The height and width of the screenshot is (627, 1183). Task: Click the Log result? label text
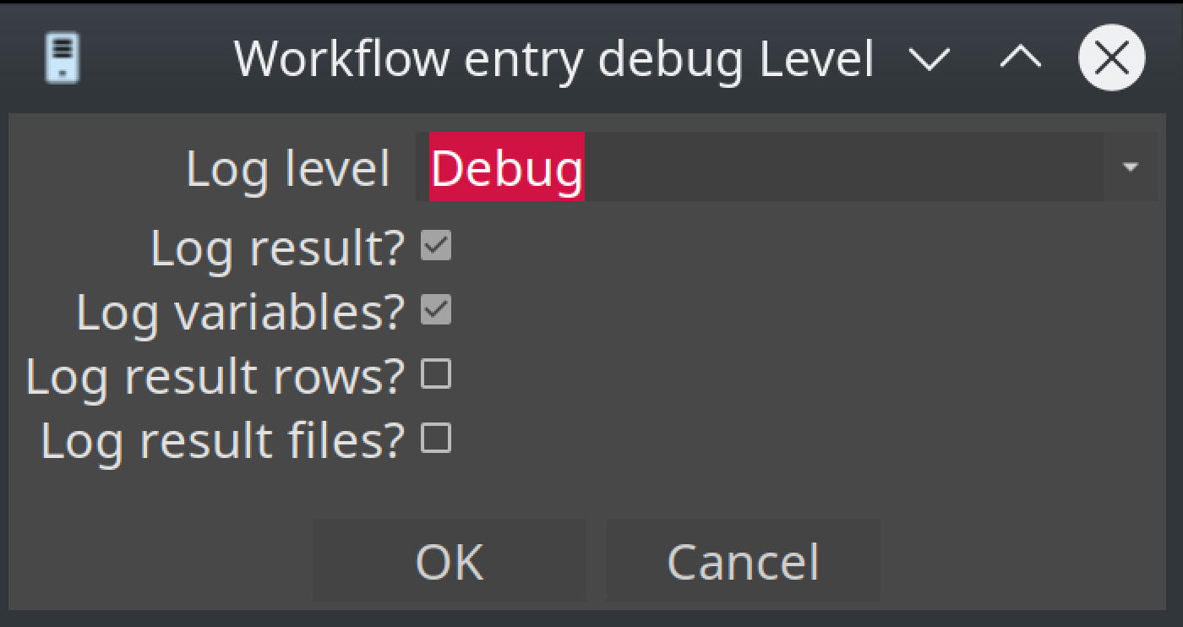[278, 248]
